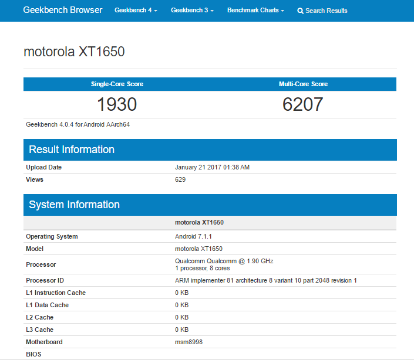Select the L1 Data Cache 0 KB value
Image resolution: width=414 pixels, height=360 pixels.
[x=182, y=305]
